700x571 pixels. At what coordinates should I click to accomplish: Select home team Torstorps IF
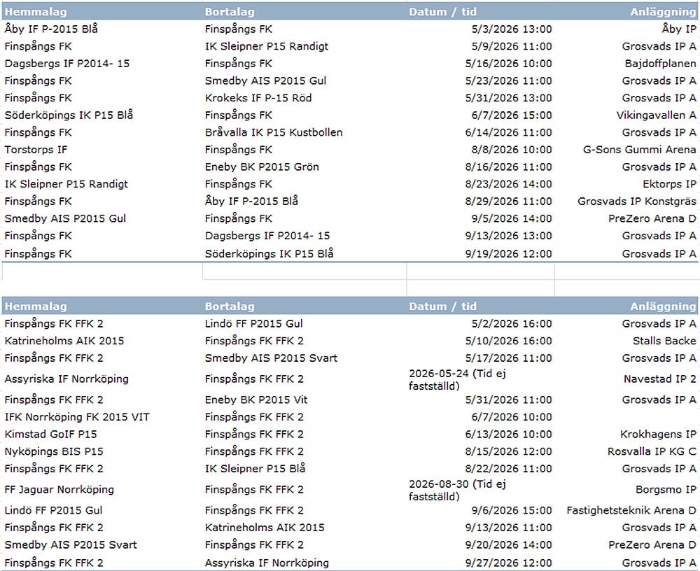tap(36, 150)
